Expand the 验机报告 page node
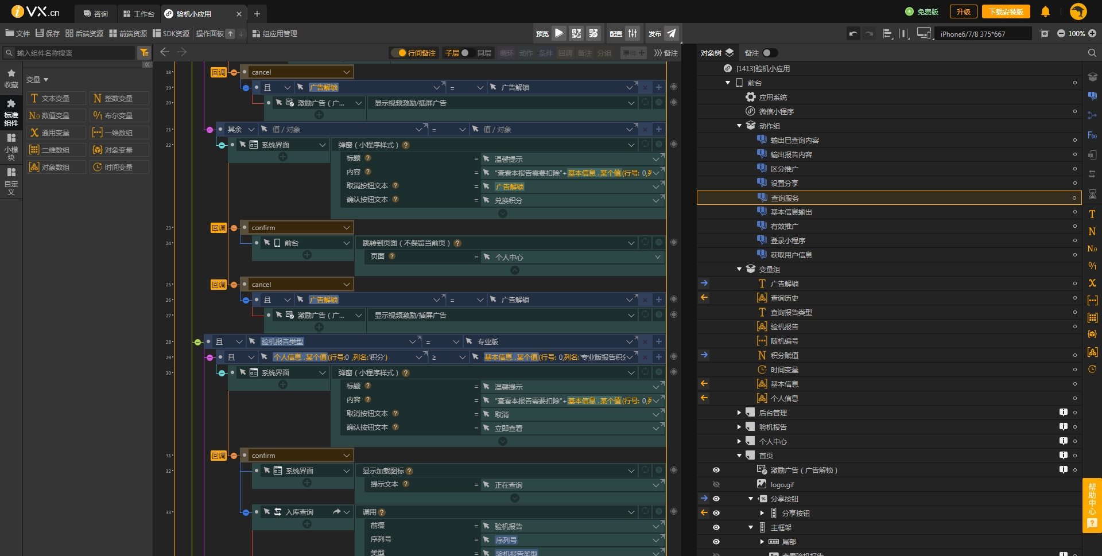 click(739, 427)
